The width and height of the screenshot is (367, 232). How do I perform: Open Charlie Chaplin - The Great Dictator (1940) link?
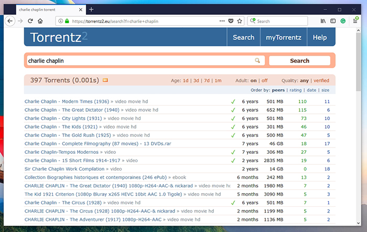click(72, 110)
